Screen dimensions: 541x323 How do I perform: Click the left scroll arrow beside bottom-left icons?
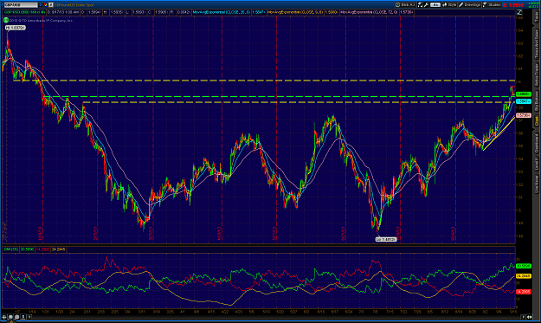(29, 317)
